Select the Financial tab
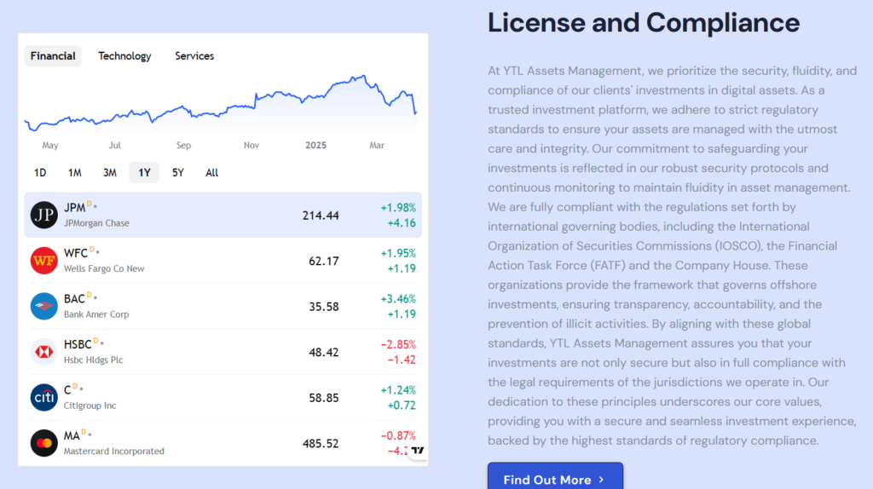 click(x=53, y=56)
